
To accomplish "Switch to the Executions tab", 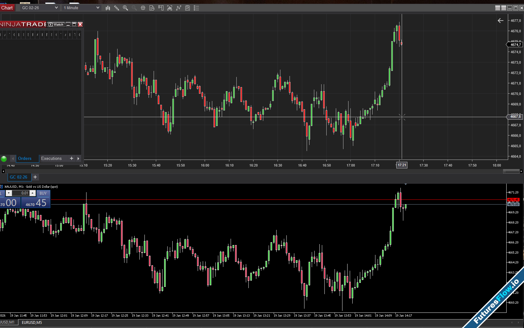I will click(x=51, y=159).
